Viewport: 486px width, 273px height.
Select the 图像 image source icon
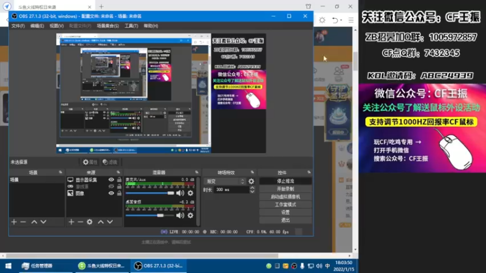coord(70,193)
